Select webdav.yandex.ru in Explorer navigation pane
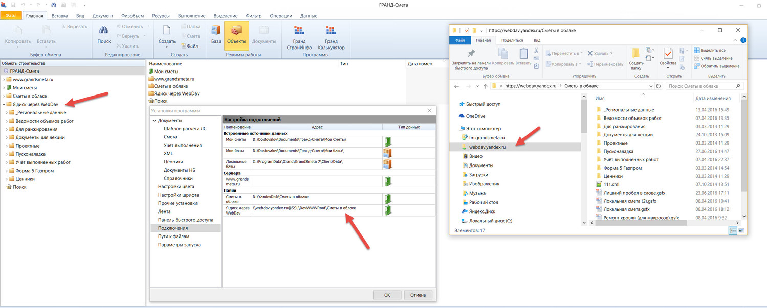 [x=487, y=146]
